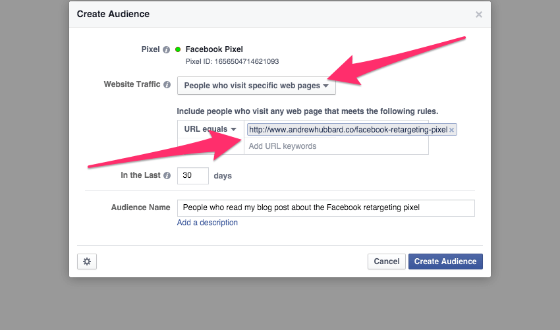
Task: Click the Audience Name text field
Action: (x=325, y=207)
